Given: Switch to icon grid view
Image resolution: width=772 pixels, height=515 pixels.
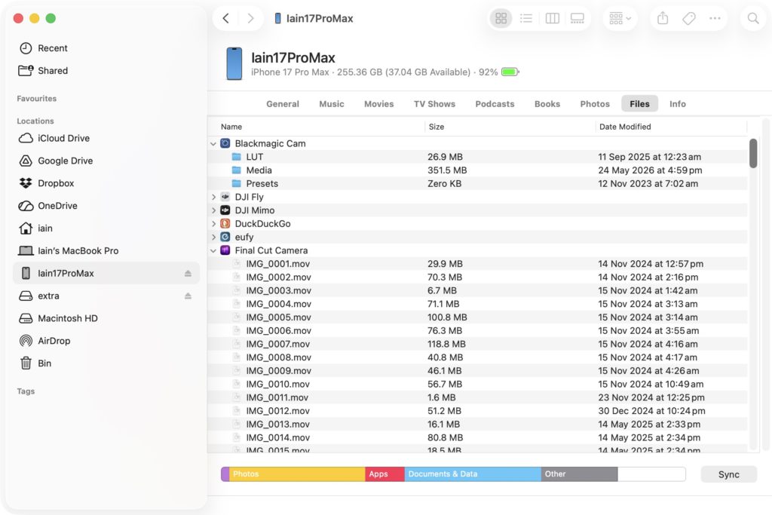Looking at the screenshot, I should [501, 18].
